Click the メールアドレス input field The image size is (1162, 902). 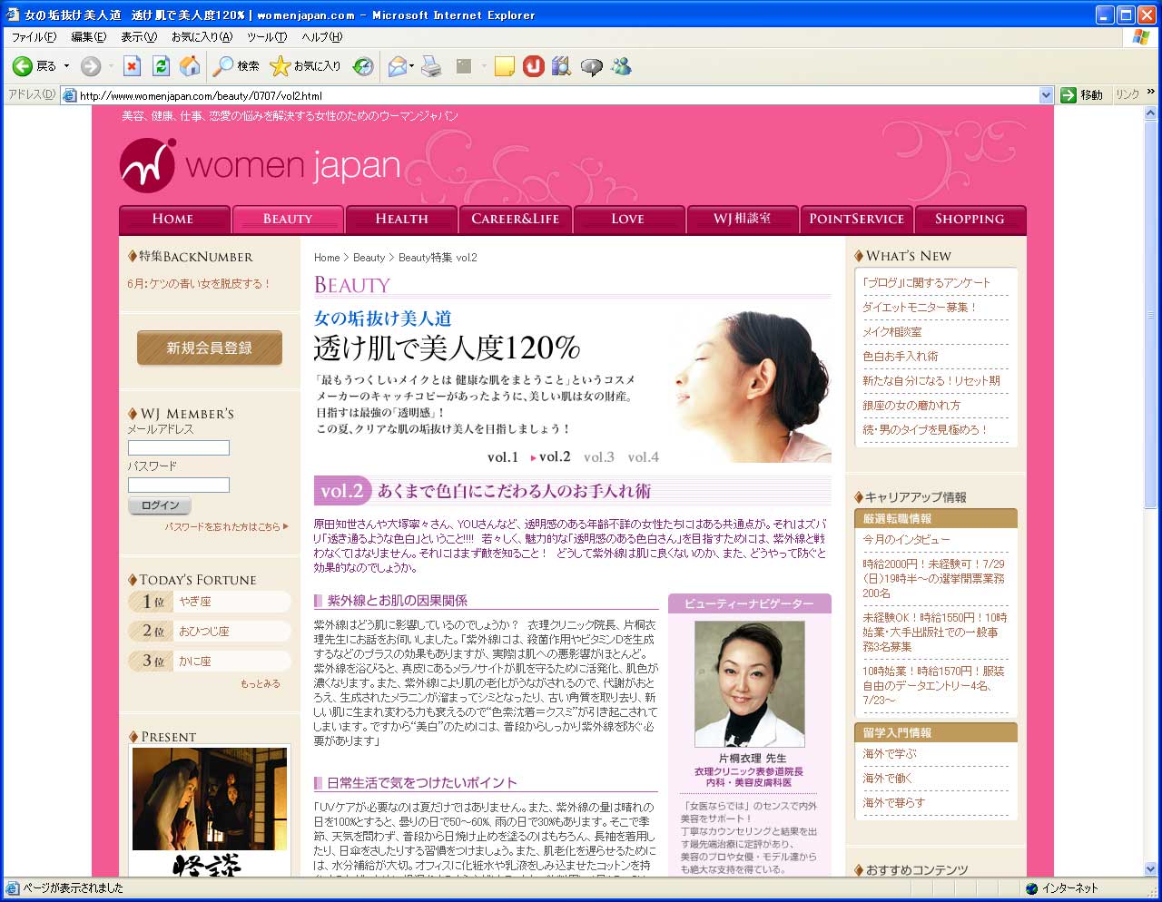(x=179, y=448)
